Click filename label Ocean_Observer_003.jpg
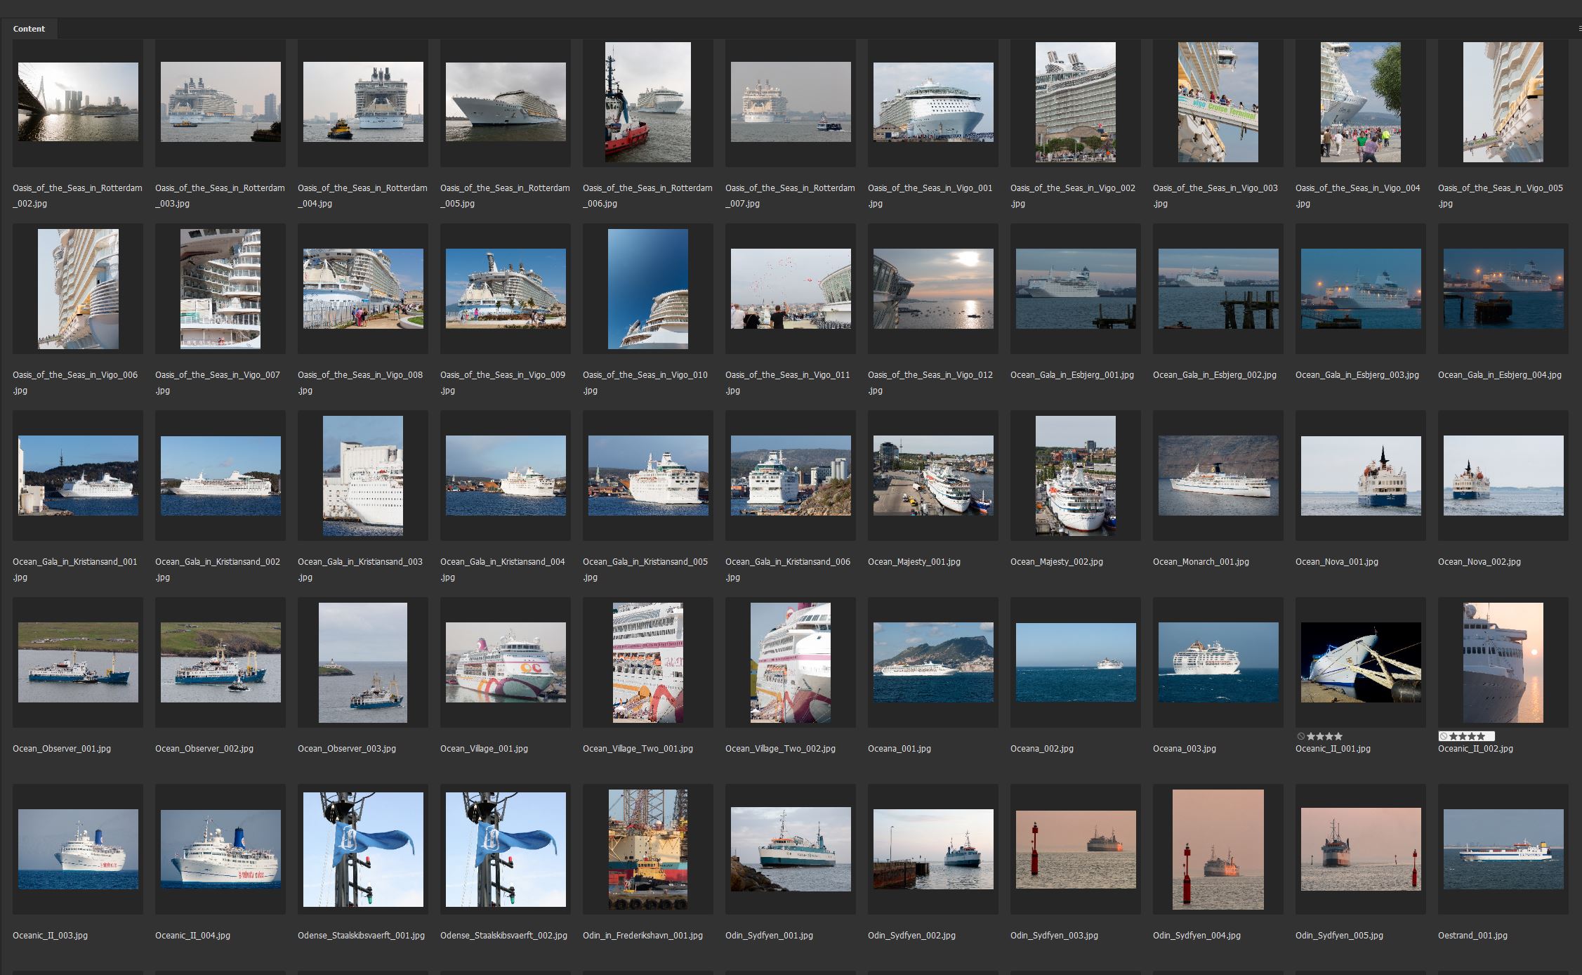 [x=347, y=749]
